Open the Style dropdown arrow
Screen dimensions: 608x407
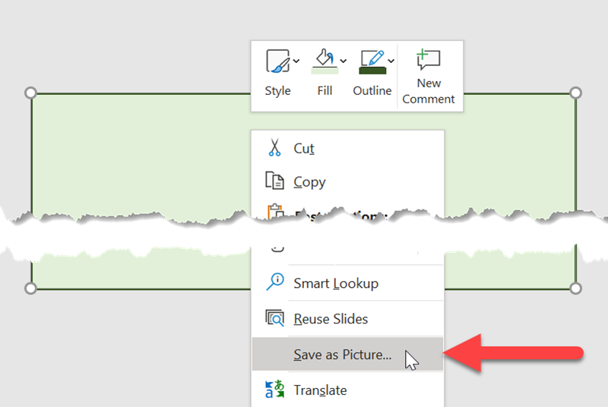(296, 61)
